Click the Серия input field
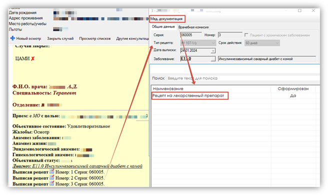328x195 pixels. point(191,35)
